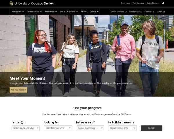The image size is (174, 139).
Task: Open the Tuition & Cost menu
Action: tap(34, 12)
